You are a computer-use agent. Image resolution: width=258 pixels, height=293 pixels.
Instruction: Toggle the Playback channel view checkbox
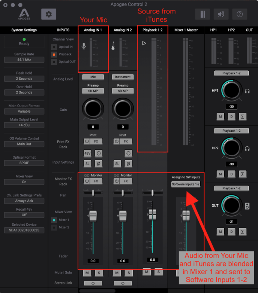[54, 54]
